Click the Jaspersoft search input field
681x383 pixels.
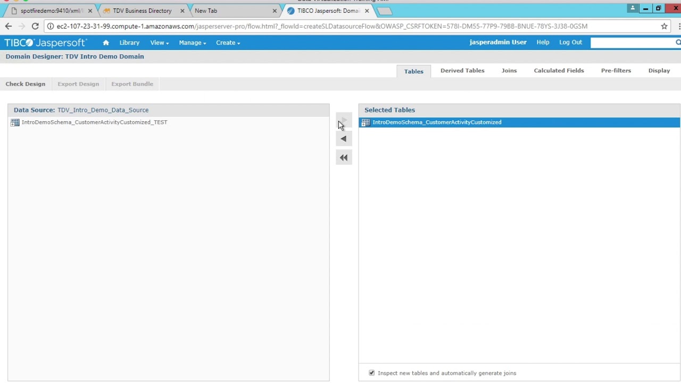632,43
